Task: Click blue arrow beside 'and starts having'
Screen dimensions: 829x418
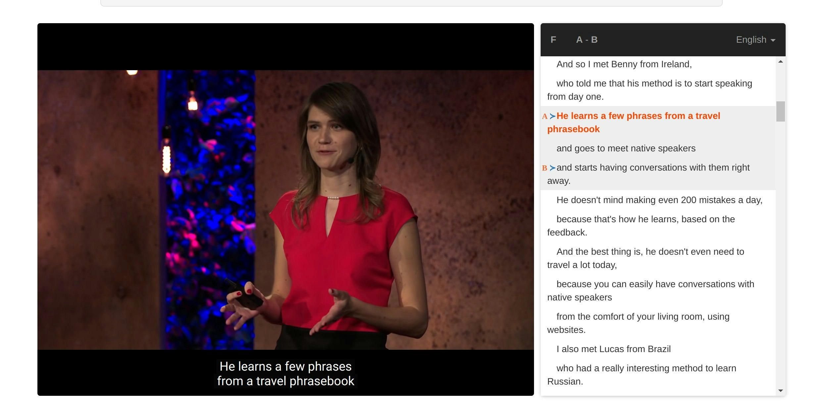Action: click(x=552, y=168)
